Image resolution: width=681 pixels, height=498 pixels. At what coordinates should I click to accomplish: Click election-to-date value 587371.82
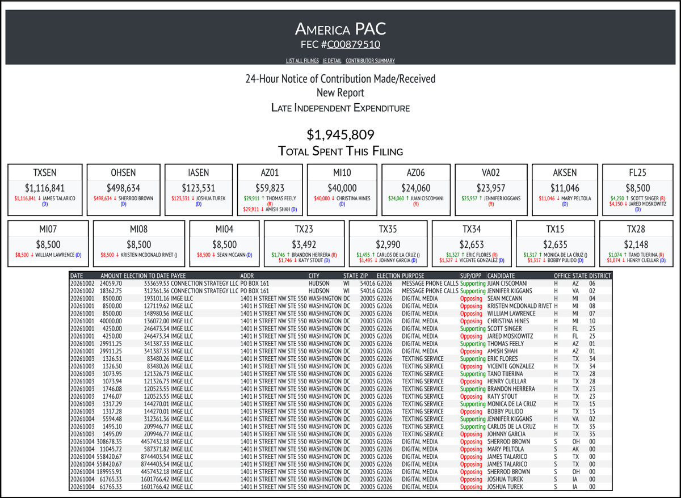coord(157,449)
